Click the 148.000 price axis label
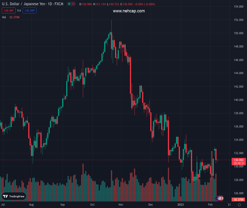The height and width of the screenshot is (208, 247). click(239, 46)
